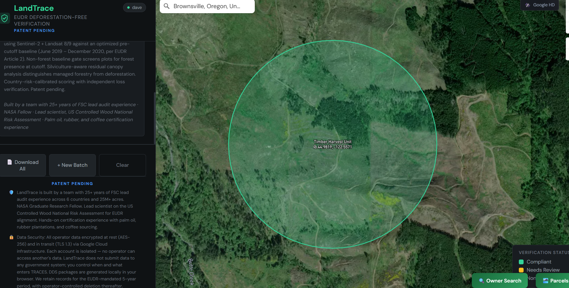The width and height of the screenshot is (569, 288).
Task: Click the green status dot next to dave
Action: click(128, 7)
